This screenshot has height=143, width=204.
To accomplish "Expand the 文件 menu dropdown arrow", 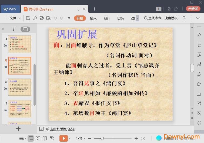I will pyautogui.click(x=20, y=18).
